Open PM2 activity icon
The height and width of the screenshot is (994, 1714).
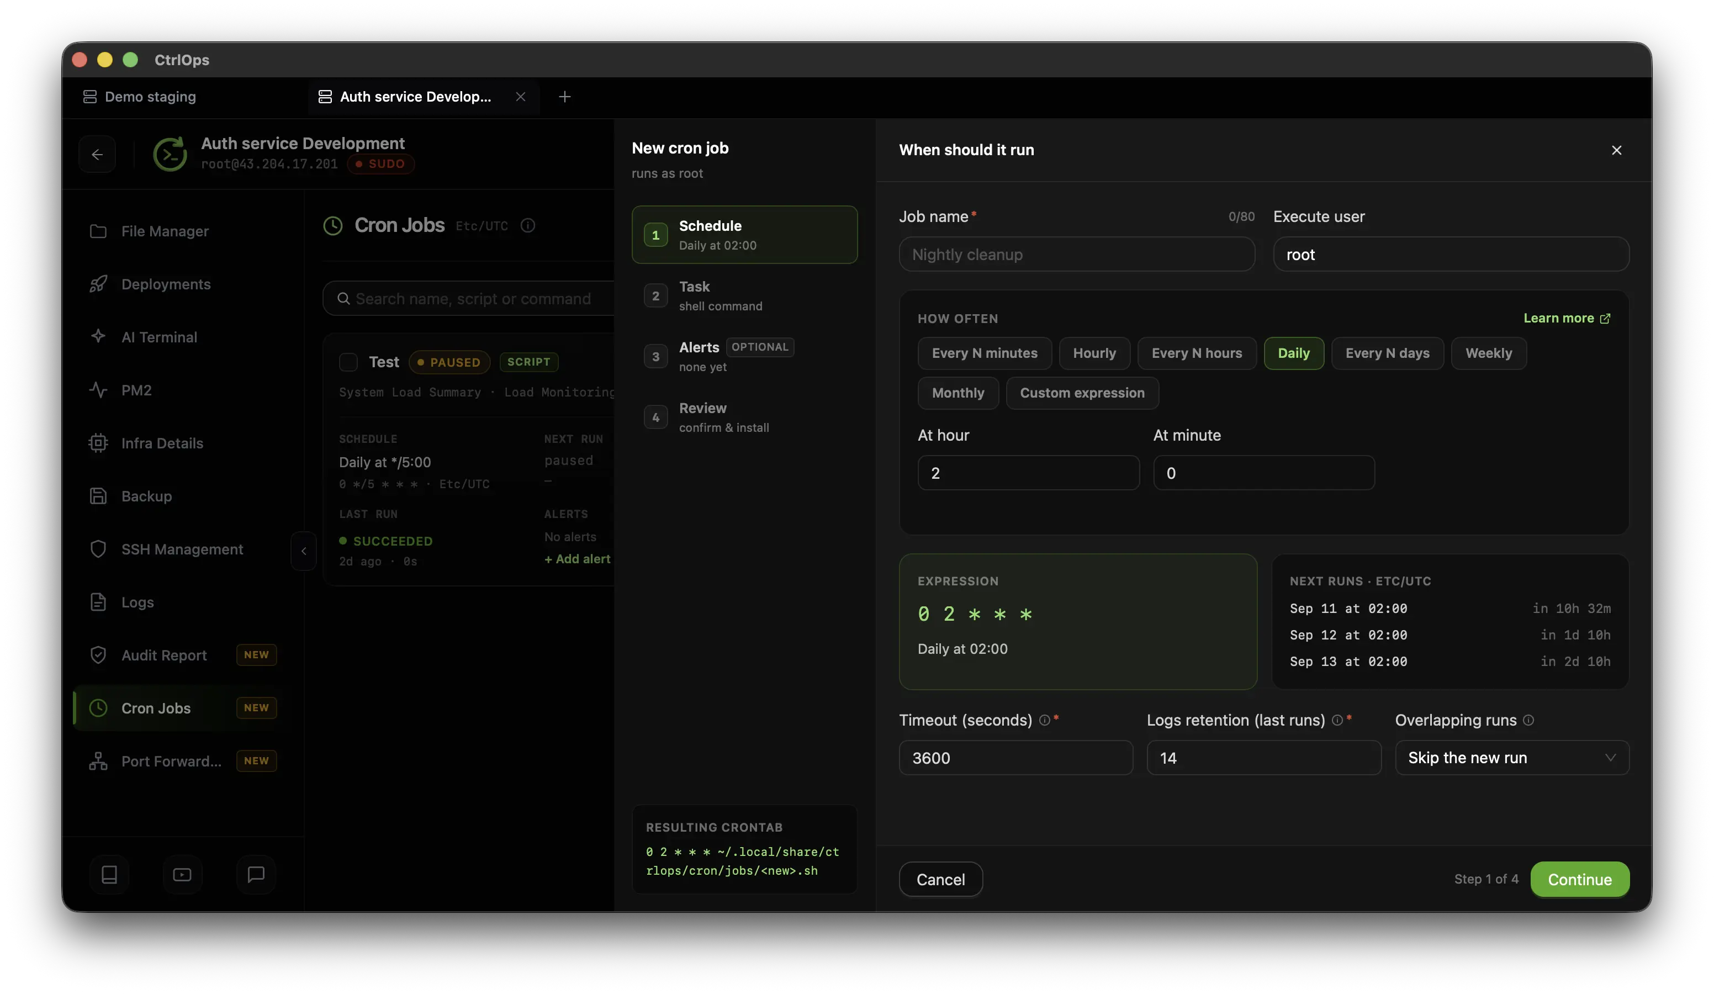(x=98, y=390)
